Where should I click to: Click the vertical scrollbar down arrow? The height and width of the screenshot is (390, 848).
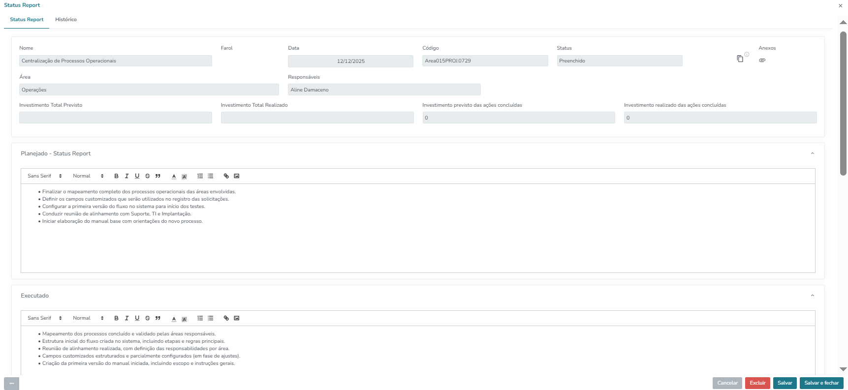843,369
